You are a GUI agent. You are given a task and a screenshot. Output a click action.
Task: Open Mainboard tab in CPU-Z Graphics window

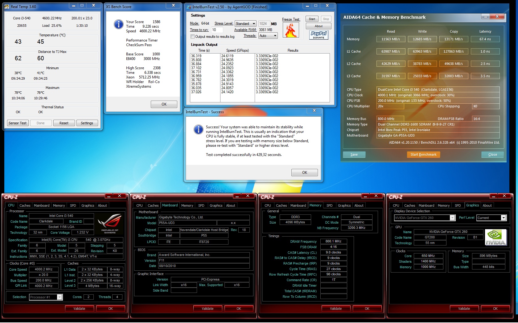click(426, 205)
